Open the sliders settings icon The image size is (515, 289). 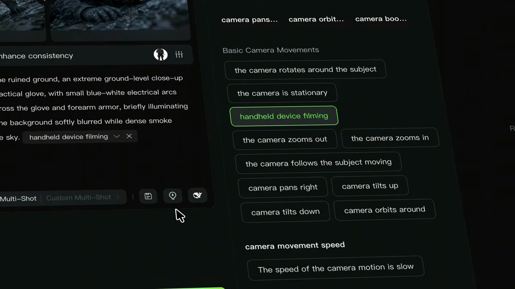pyautogui.click(x=179, y=54)
